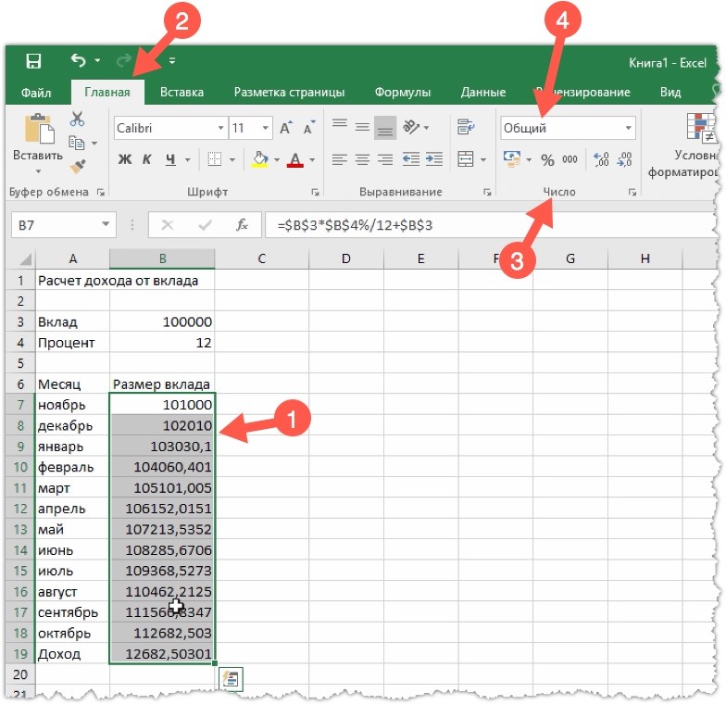Click the Copy icon
726x705 pixels.
76,143
